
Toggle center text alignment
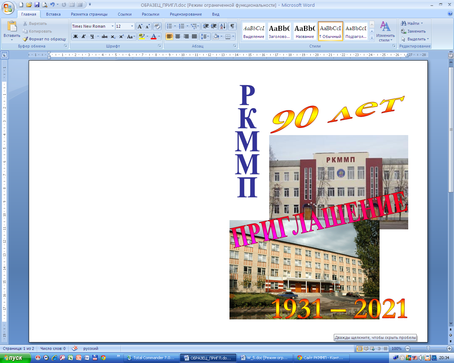[178, 37]
